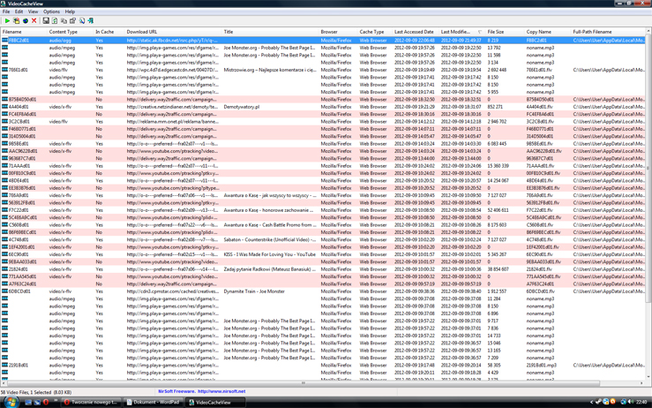Click filename A7F63C24d01

(22, 284)
